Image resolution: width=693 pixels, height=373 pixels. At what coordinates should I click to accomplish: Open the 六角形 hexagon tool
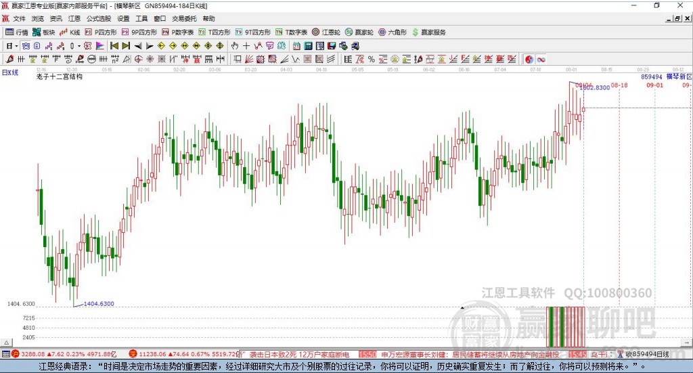pyautogui.click(x=392, y=32)
